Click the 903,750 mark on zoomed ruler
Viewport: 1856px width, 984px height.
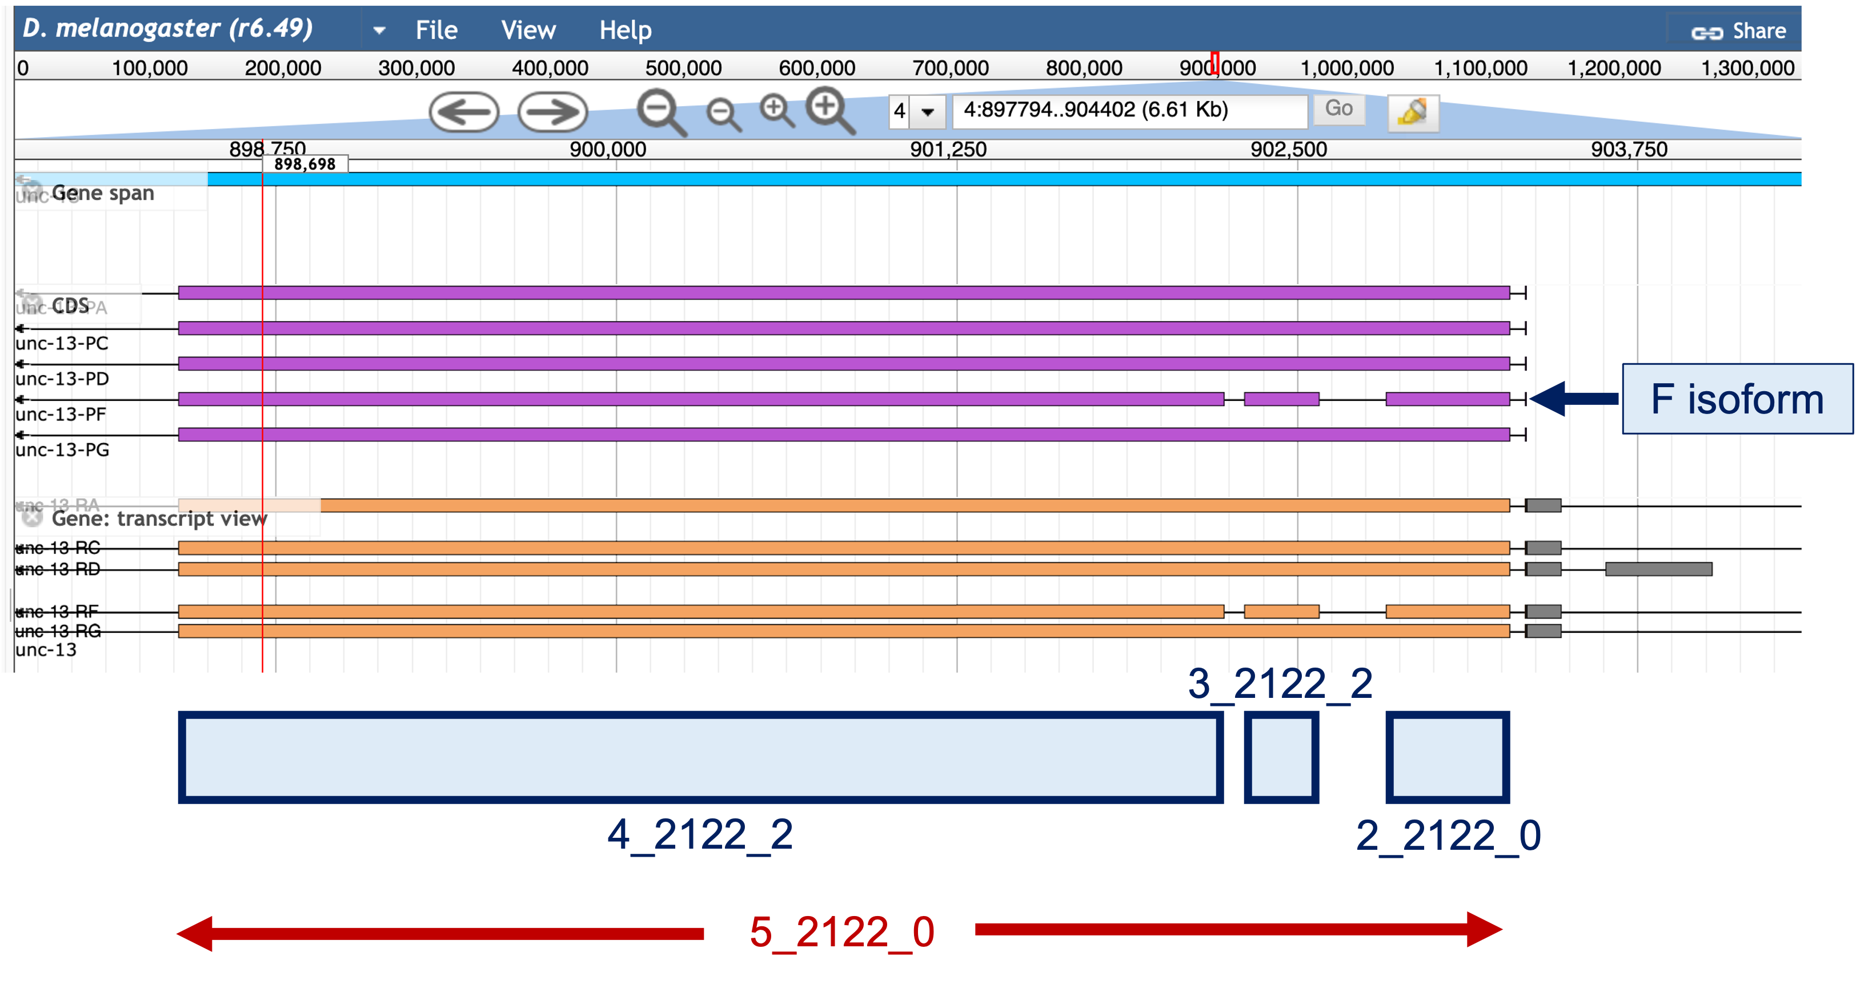(1629, 149)
